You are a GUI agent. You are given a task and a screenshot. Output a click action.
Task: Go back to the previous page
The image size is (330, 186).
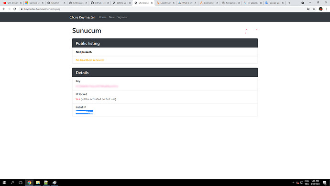pyautogui.click(x=4, y=9)
